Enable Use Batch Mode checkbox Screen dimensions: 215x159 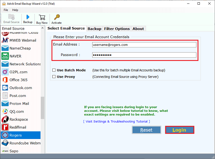pyautogui.click(x=54, y=70)
